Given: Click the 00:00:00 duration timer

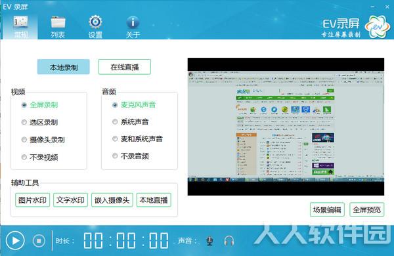Looking at the screenshot, I should point(126,241).
